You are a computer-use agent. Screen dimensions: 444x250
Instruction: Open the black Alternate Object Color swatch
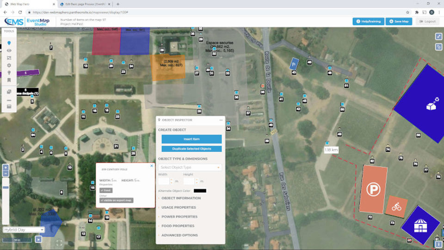[200, 191]
